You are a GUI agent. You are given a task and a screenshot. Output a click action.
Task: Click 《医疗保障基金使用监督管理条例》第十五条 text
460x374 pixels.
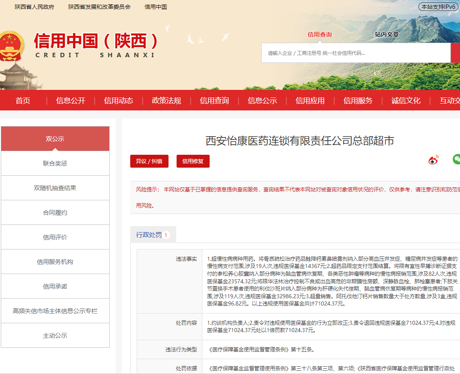coord(261,350)
